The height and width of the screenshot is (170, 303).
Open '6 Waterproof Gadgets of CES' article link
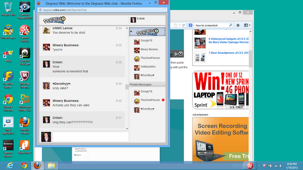[x=228, y=41]
